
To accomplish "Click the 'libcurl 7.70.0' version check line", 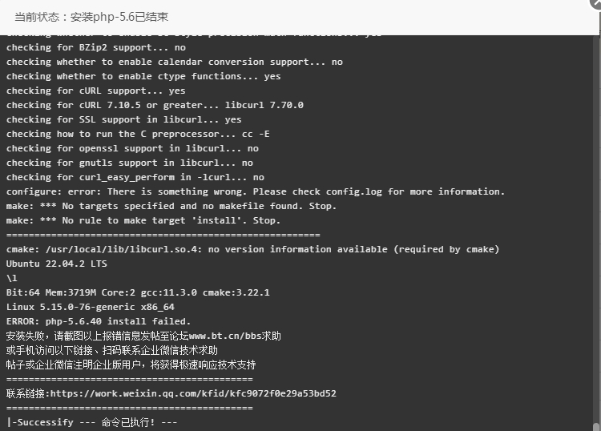I will (x=155, y=105).
